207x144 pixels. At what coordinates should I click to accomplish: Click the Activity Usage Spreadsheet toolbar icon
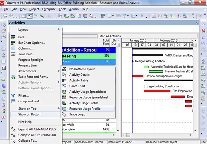click(66, 16)
